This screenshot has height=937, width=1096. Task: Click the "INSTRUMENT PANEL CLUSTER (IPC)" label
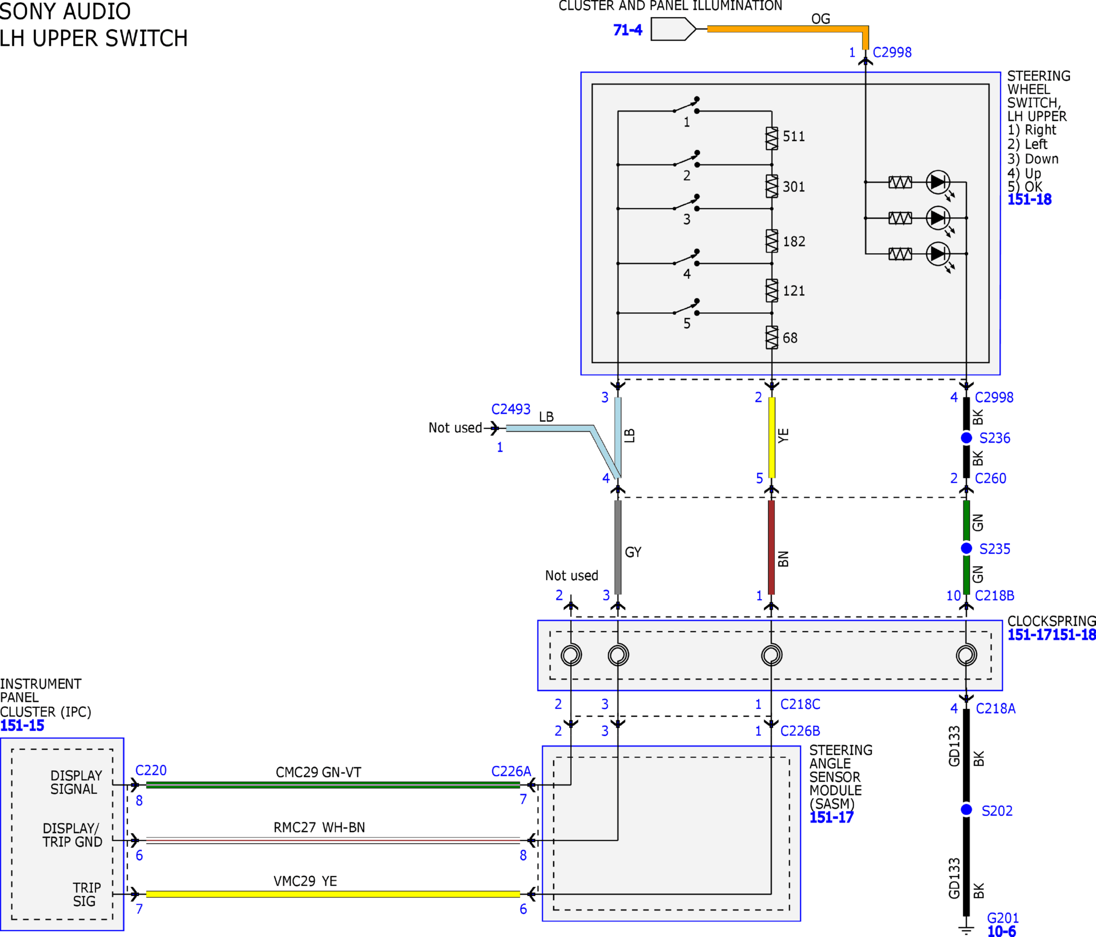click(45, 698)
